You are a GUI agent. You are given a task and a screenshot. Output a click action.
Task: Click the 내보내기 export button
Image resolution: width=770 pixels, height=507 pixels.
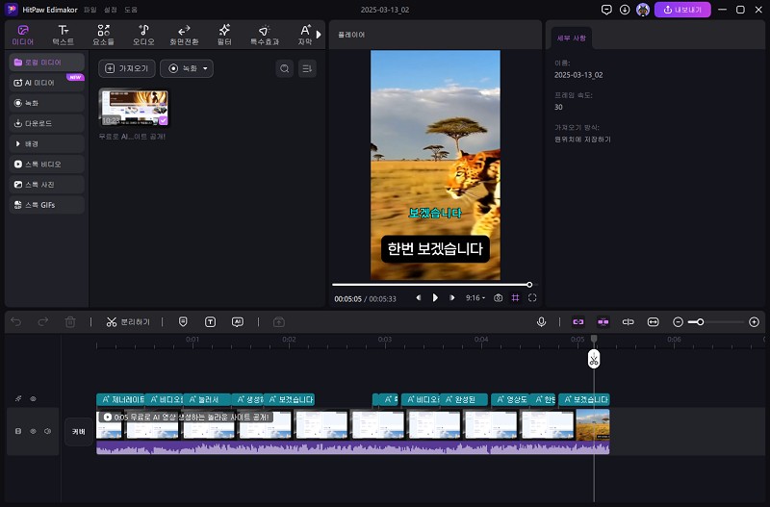(x=682, y=10)
